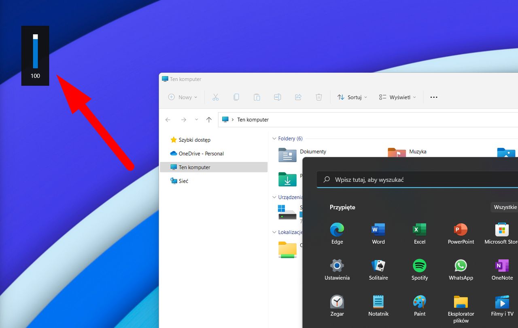Go up one folder level

tap(209, 120)
